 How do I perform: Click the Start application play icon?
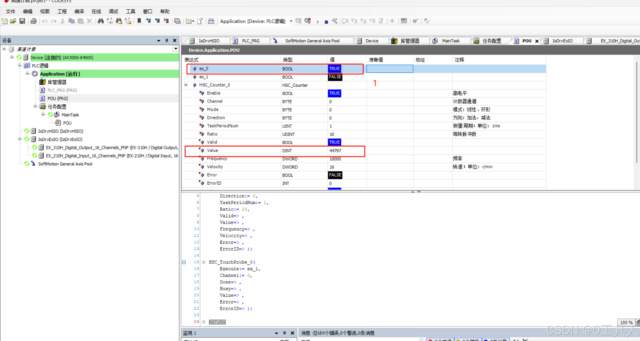click(318, 22)
